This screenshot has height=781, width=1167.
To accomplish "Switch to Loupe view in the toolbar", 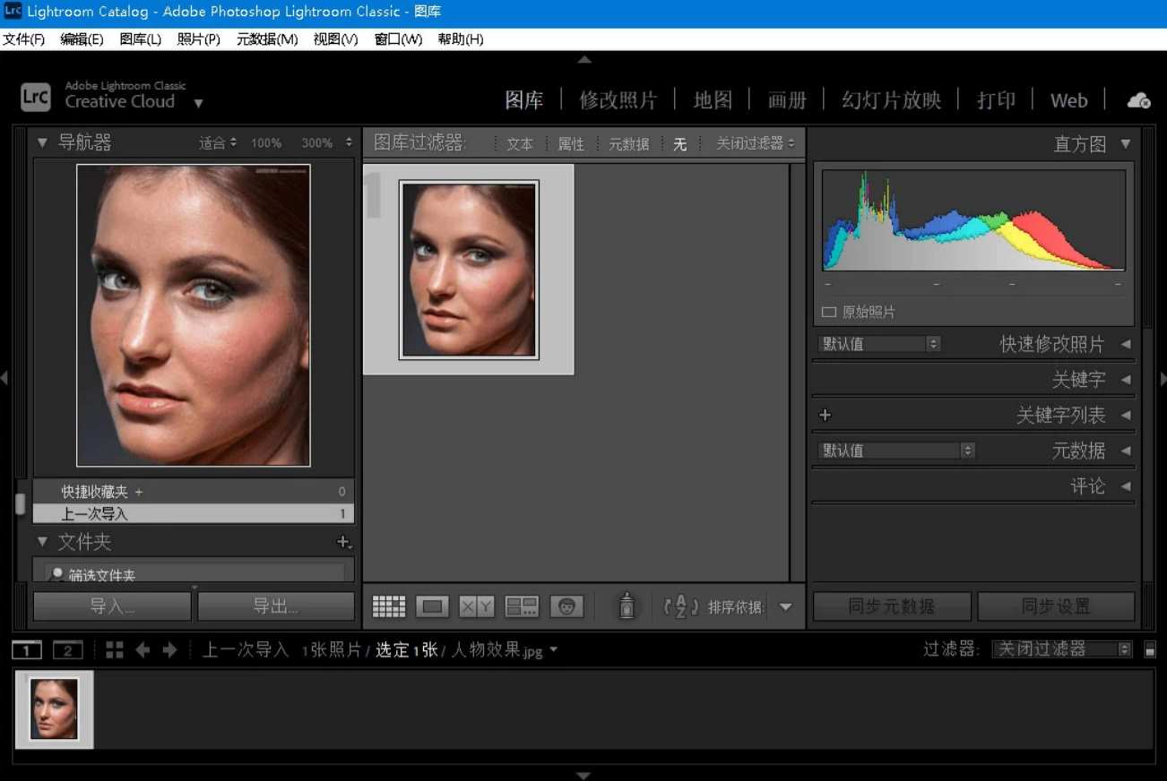I will coord(432,606).
